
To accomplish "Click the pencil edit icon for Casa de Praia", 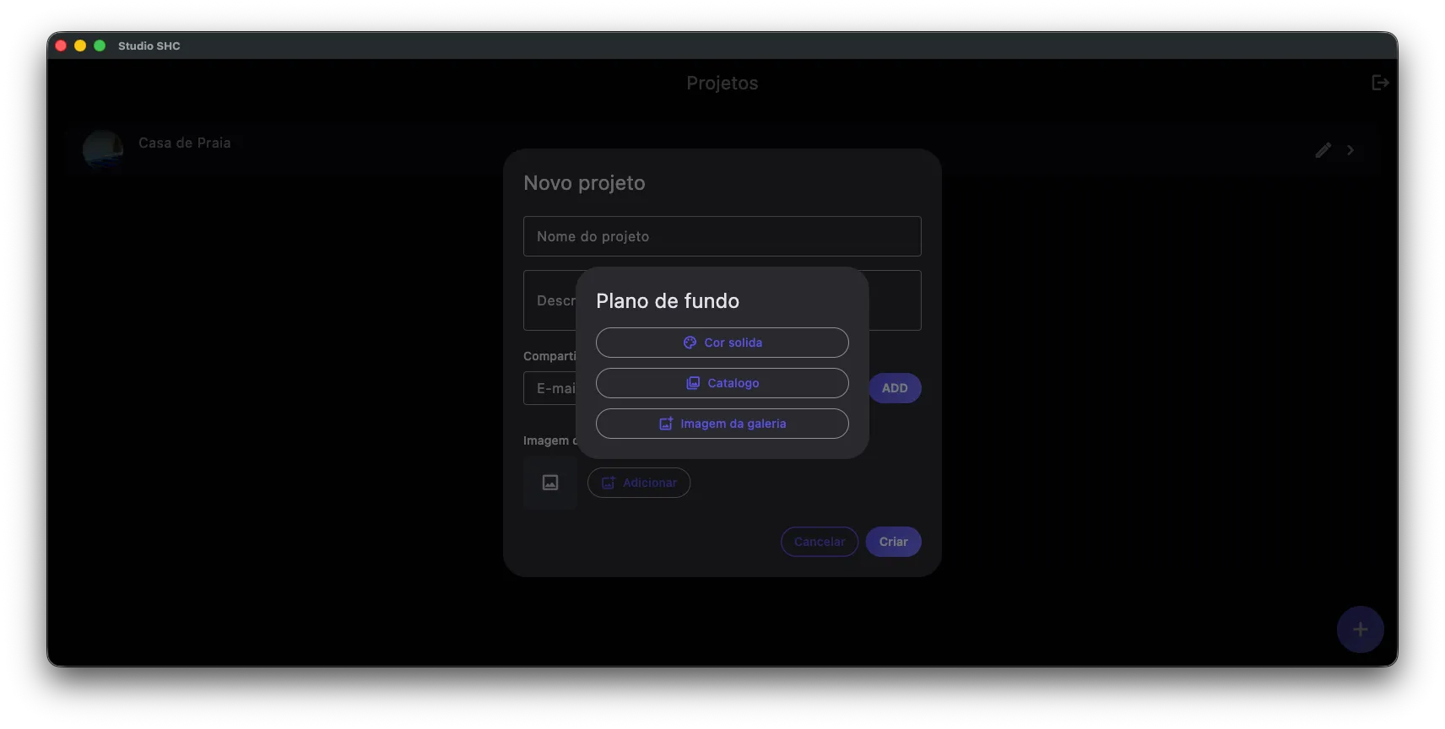I will pos(1323,150).
